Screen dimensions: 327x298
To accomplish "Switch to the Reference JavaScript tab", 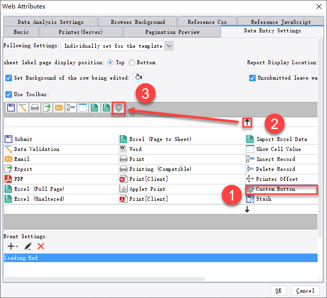I will pyautogui.click(x=281, y=22).
